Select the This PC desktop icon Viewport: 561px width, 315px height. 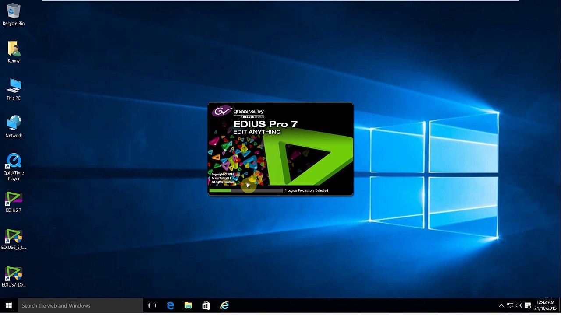tap(14, 89)
